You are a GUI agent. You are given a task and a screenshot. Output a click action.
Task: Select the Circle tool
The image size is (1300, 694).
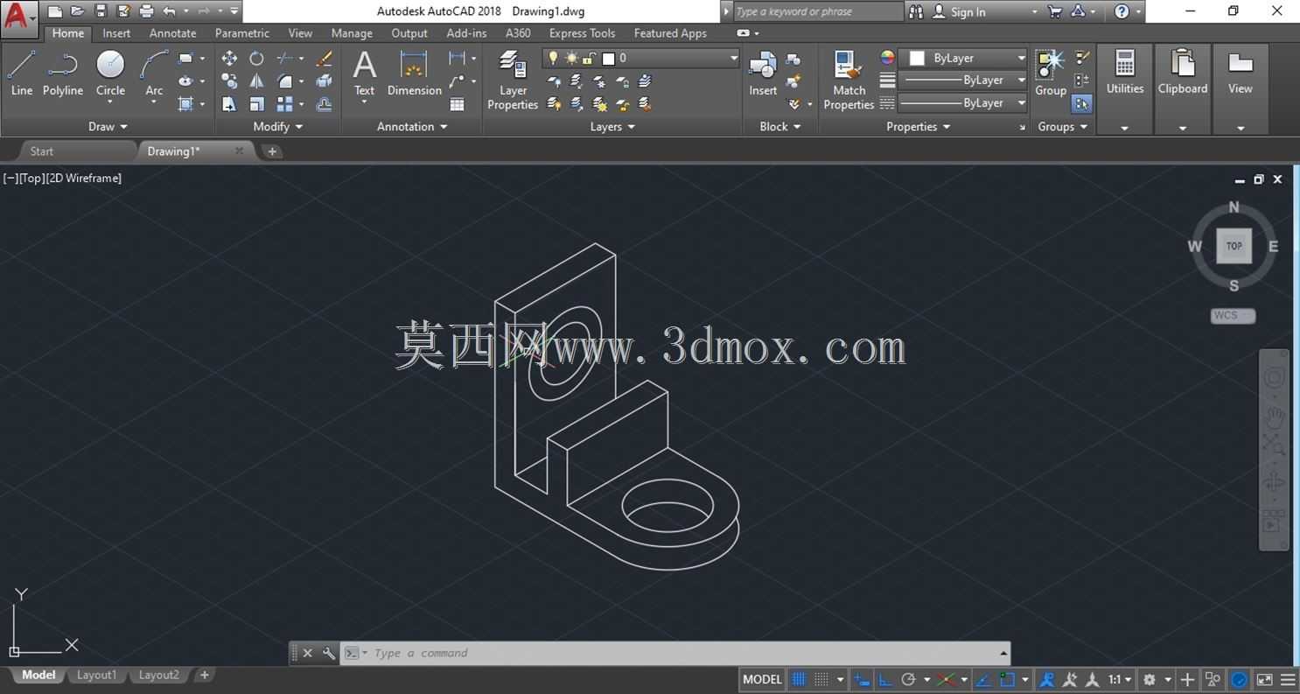point(110,73)
